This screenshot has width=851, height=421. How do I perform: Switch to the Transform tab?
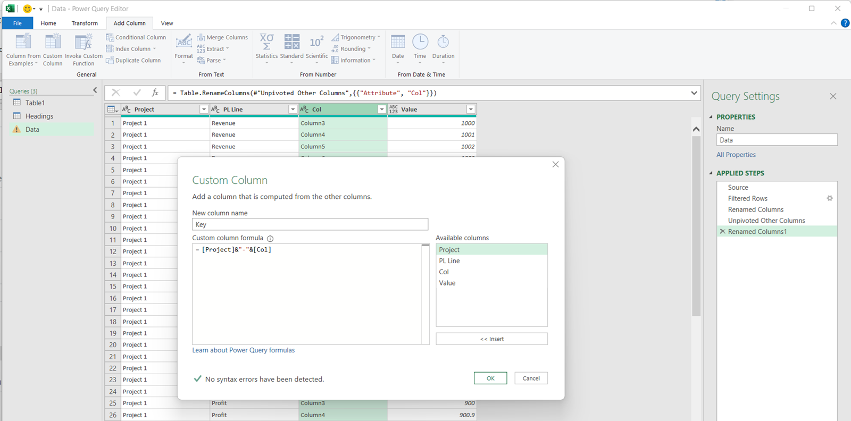coord(85,23)
